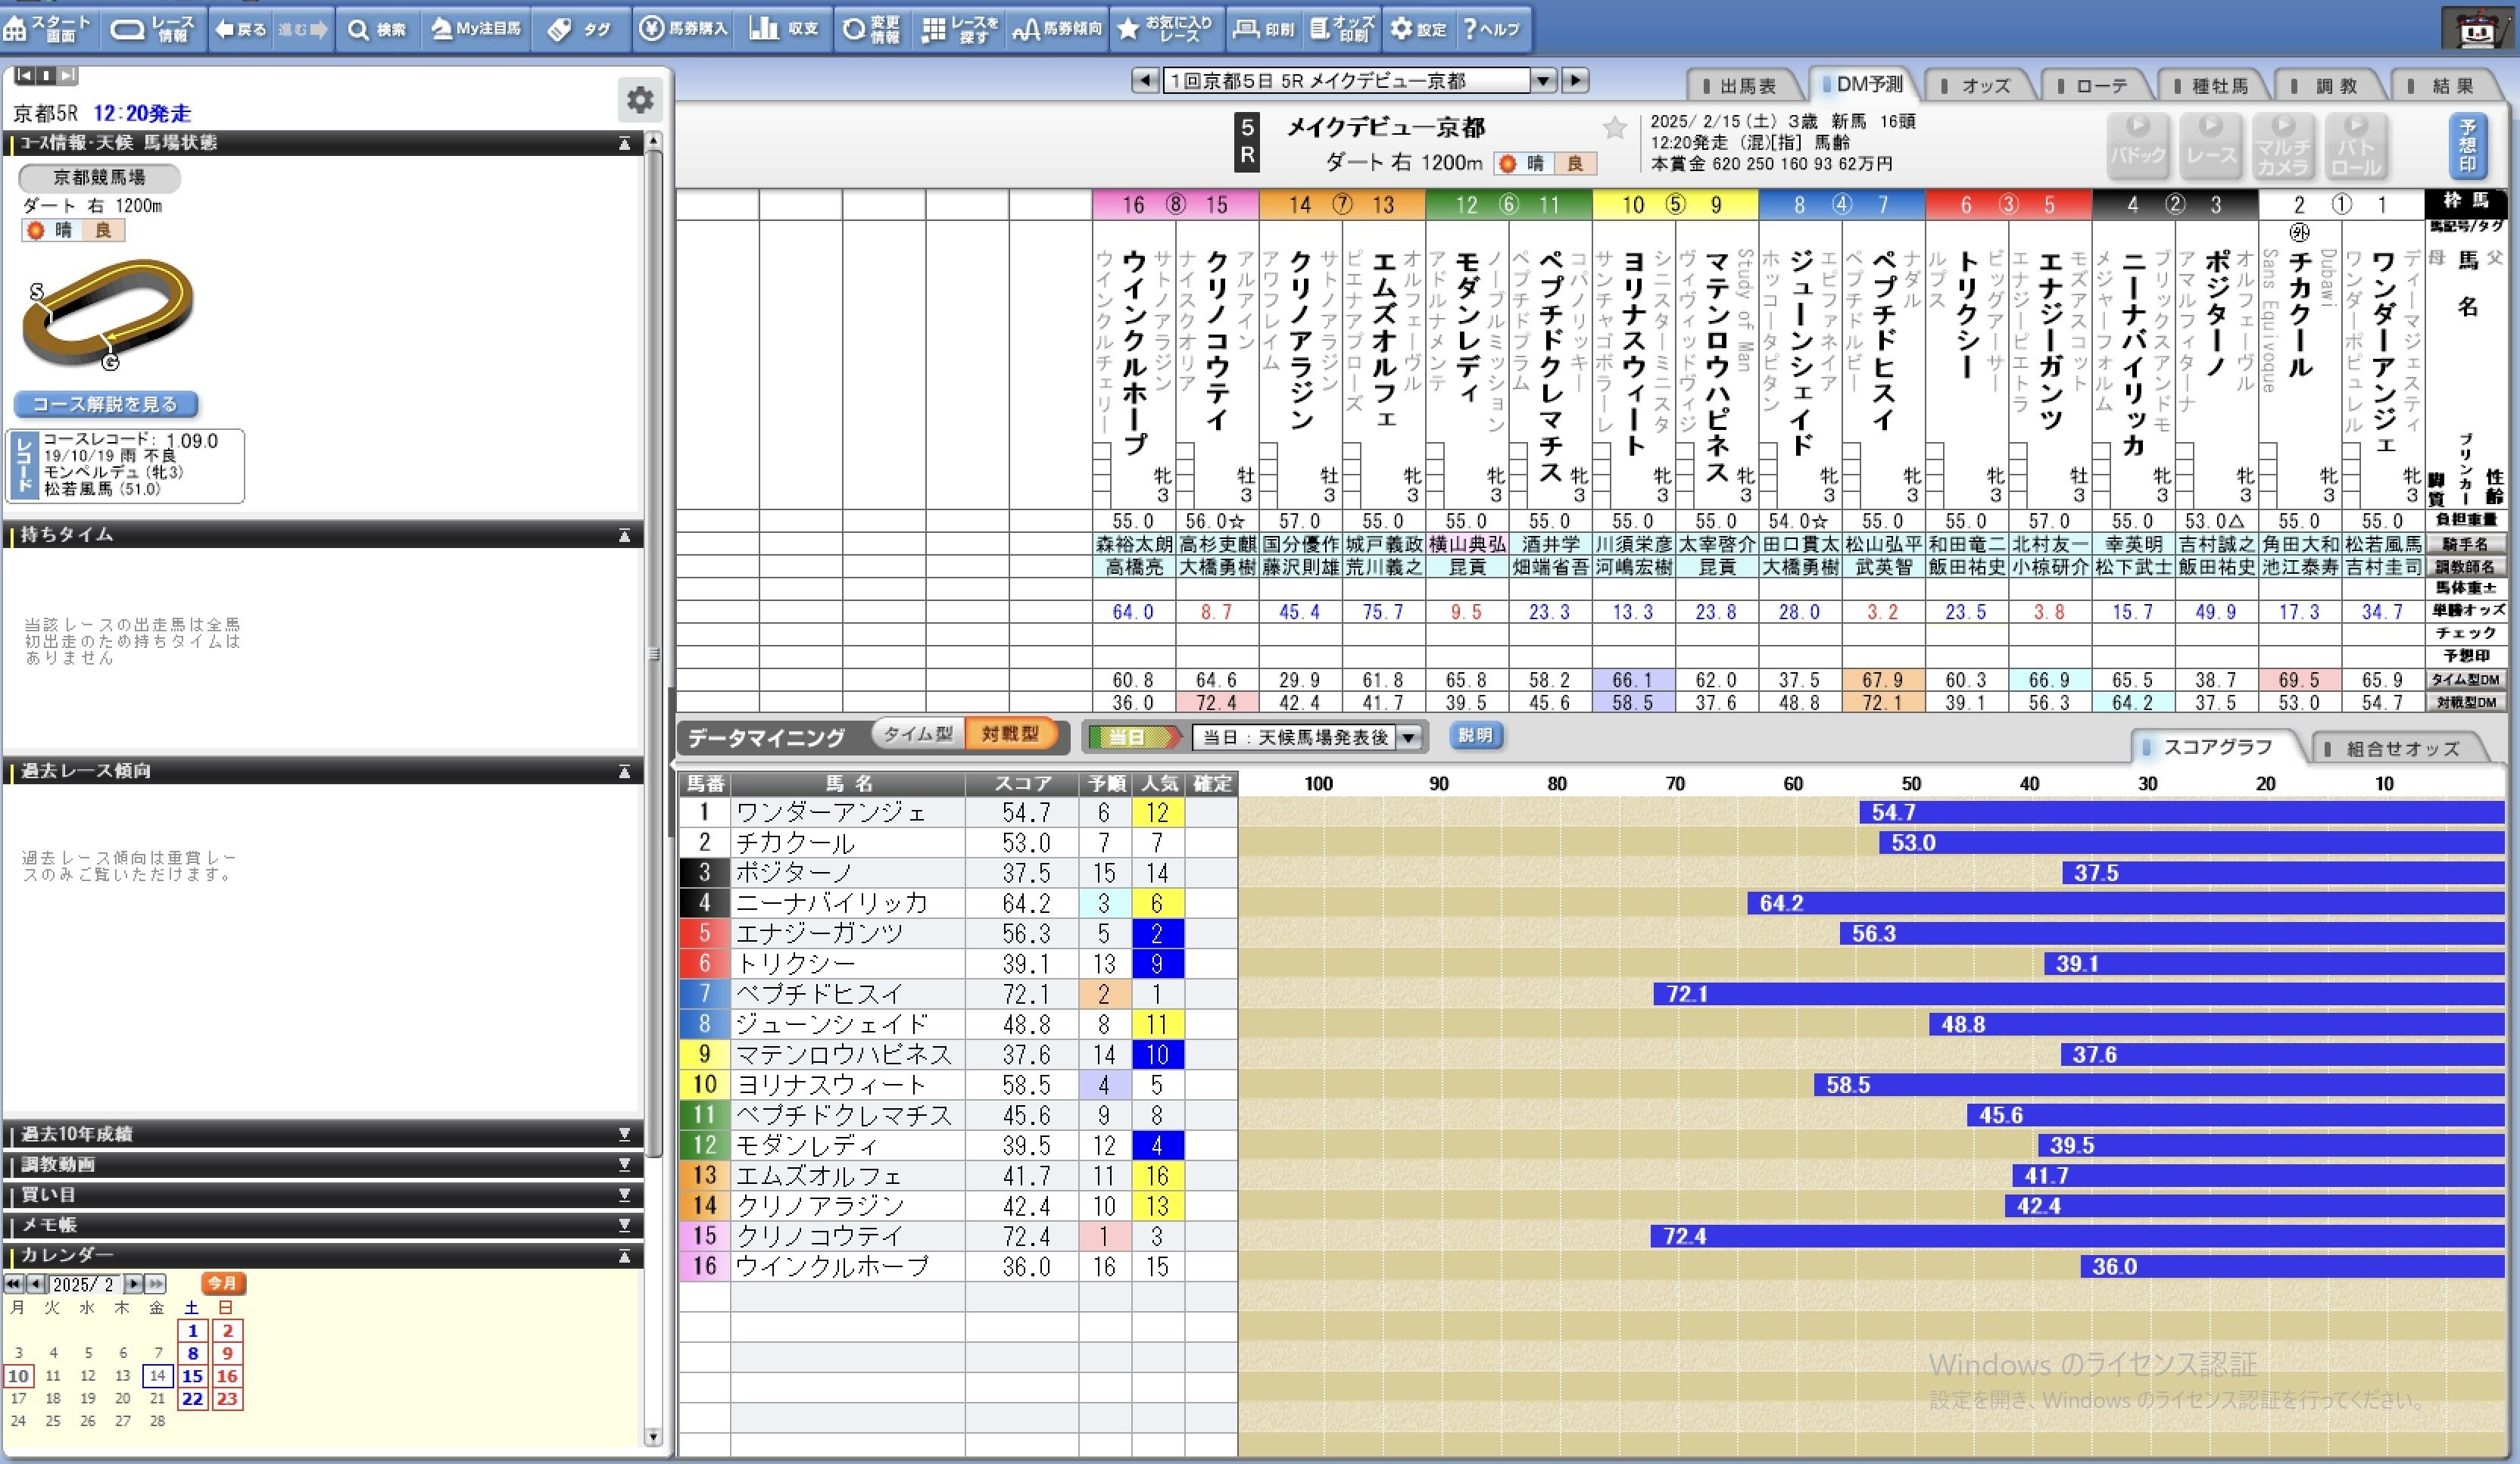Open the ヘルプ help item
This screenshot has width=2520, height=1464.
point(1492,29)
